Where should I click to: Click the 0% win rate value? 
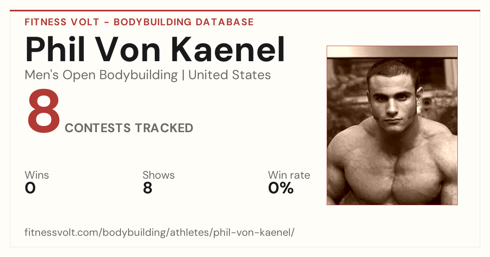tap(281, 188)
